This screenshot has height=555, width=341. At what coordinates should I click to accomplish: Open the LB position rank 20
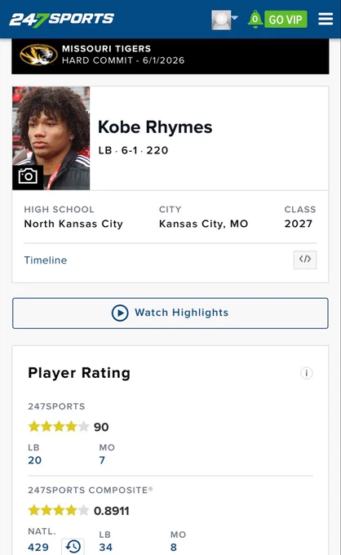[34, 460]
